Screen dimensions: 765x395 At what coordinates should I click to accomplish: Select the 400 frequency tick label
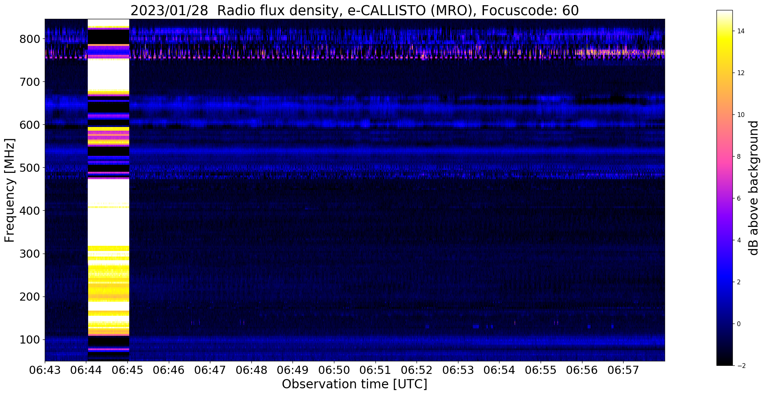tap(30, 211)
